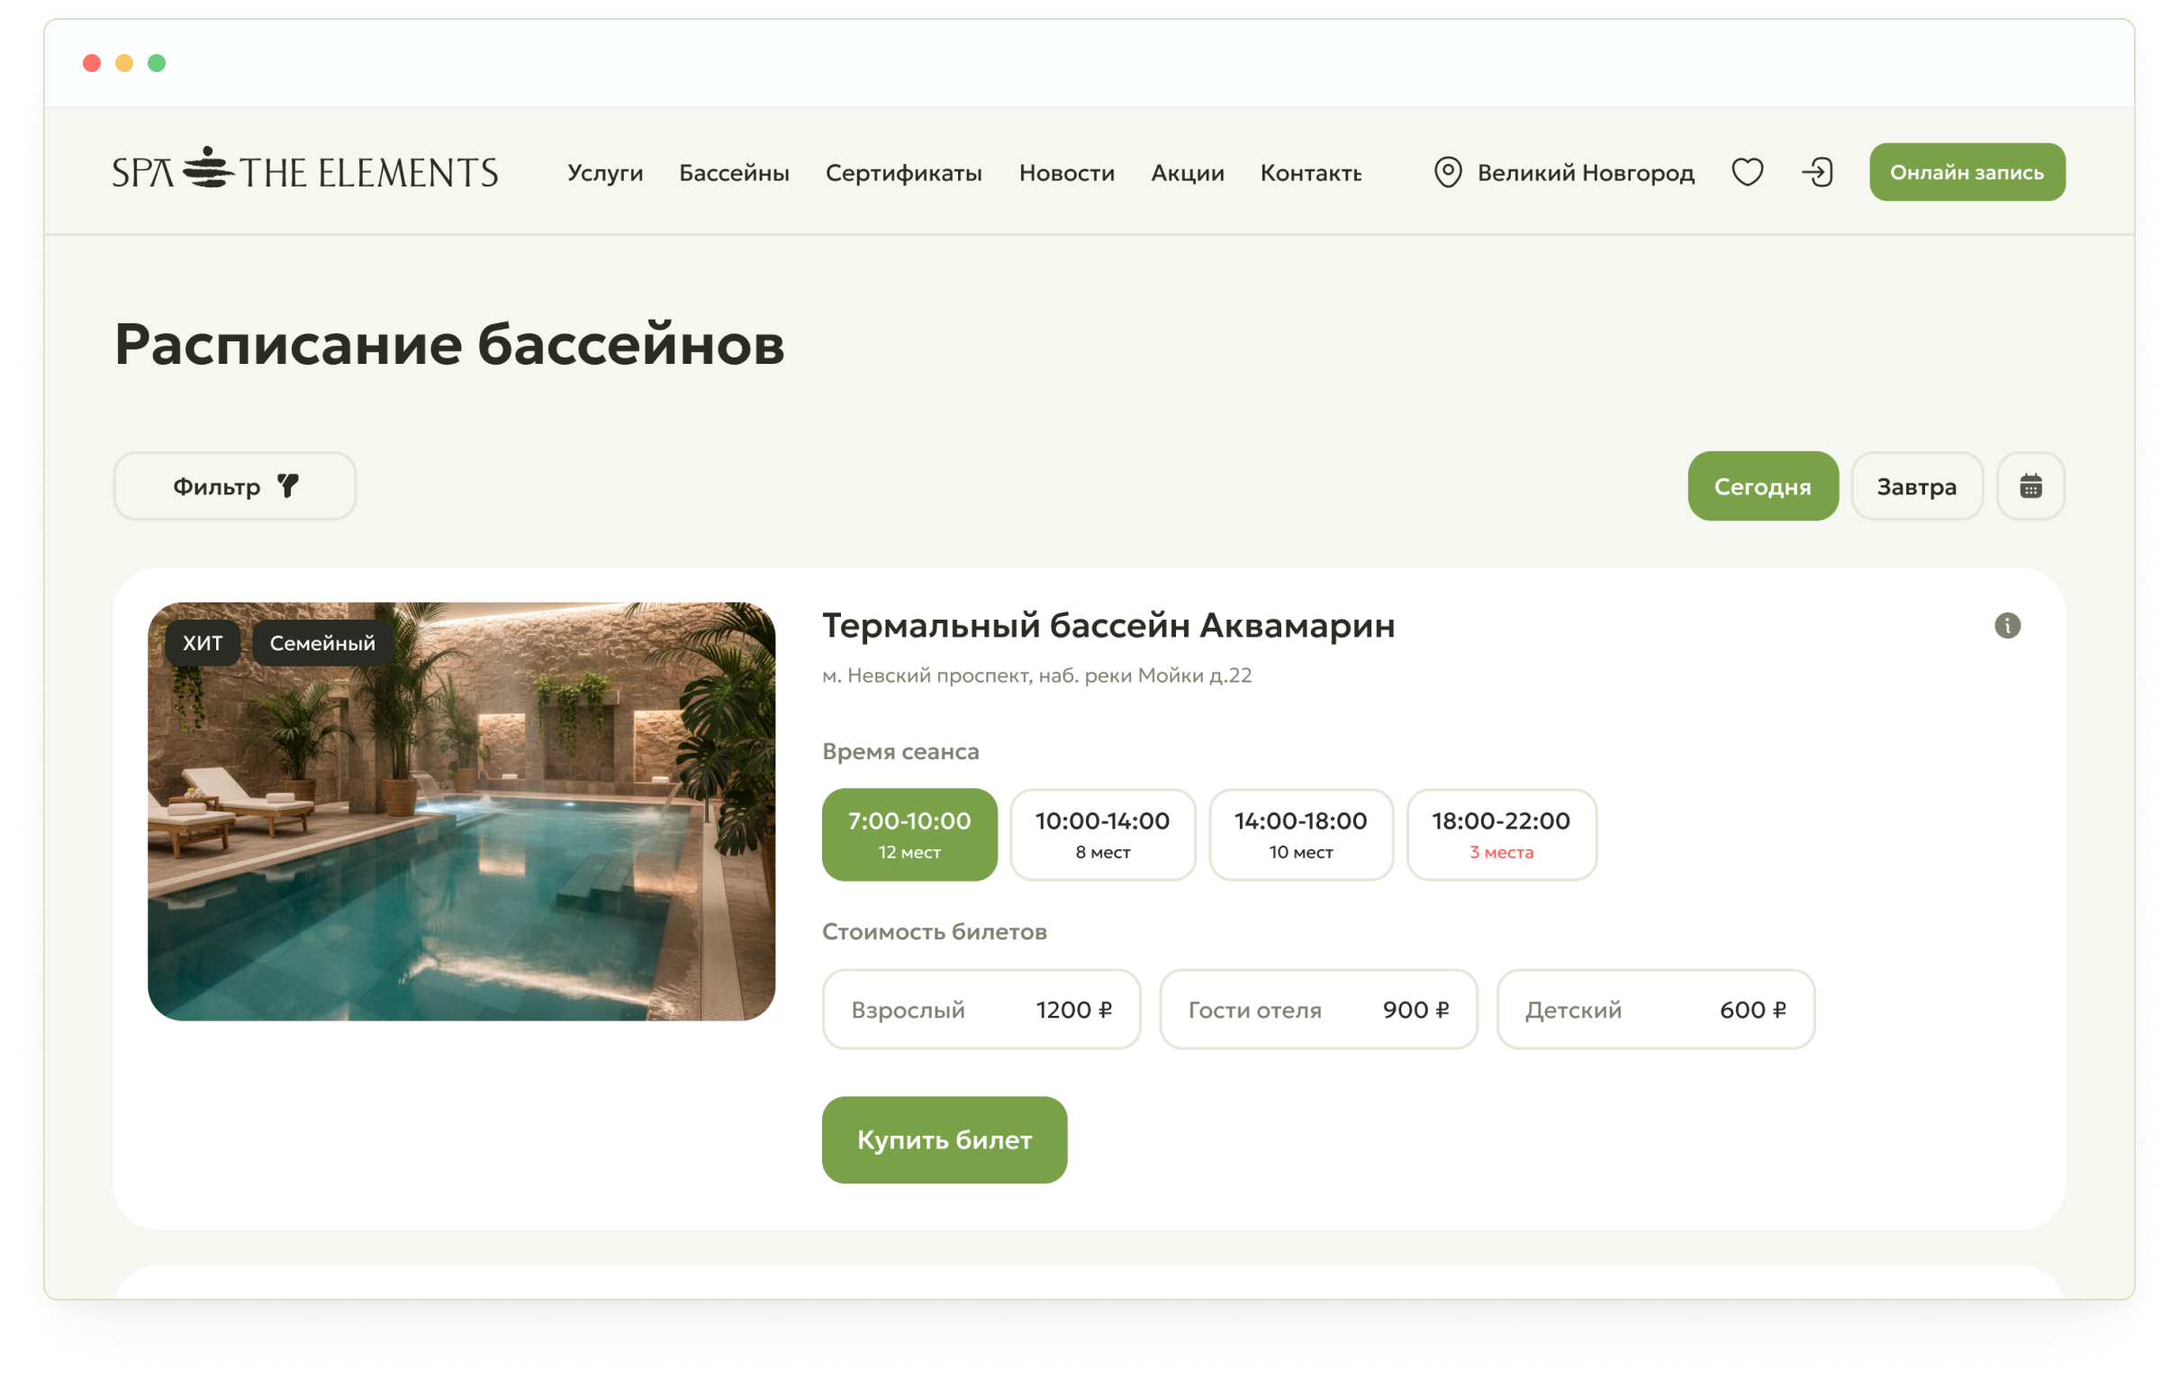Viewport: 2179px width, 1387px height.
Task: Choose the Гости отеля 900 ₽ ticket
Action: pos(1318,1010)
